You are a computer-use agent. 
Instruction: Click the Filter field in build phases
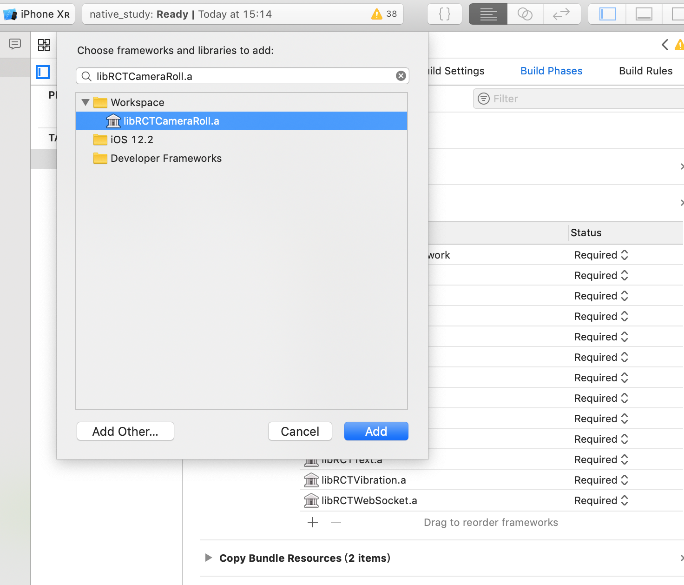(x=579, y=99)
